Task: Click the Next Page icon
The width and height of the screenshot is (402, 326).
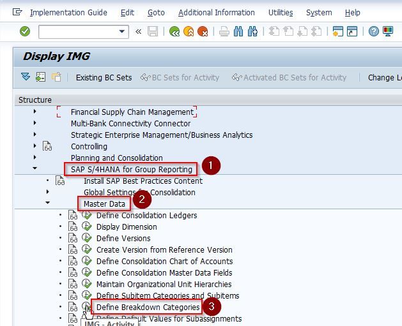Action: [x=302, y=31]
